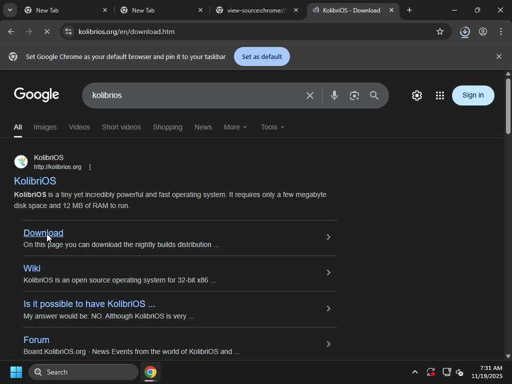Open Chrome three-dot menu
Viewport: 512px width, 384px height.
[501, 31]
